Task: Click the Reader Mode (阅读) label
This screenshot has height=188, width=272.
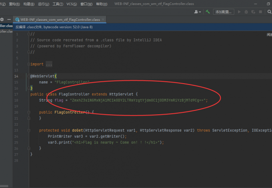Action: pos(269,35)
